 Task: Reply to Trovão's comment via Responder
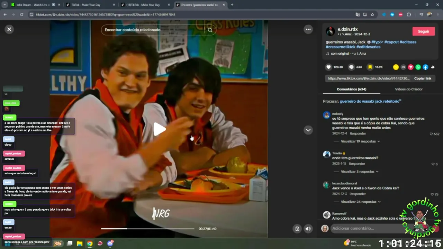pos(357,164)
